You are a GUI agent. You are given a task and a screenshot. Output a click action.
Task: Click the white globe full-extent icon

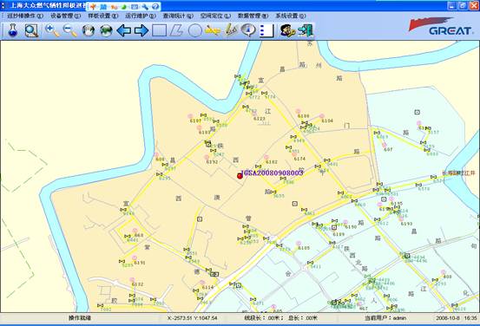(89, 30)
